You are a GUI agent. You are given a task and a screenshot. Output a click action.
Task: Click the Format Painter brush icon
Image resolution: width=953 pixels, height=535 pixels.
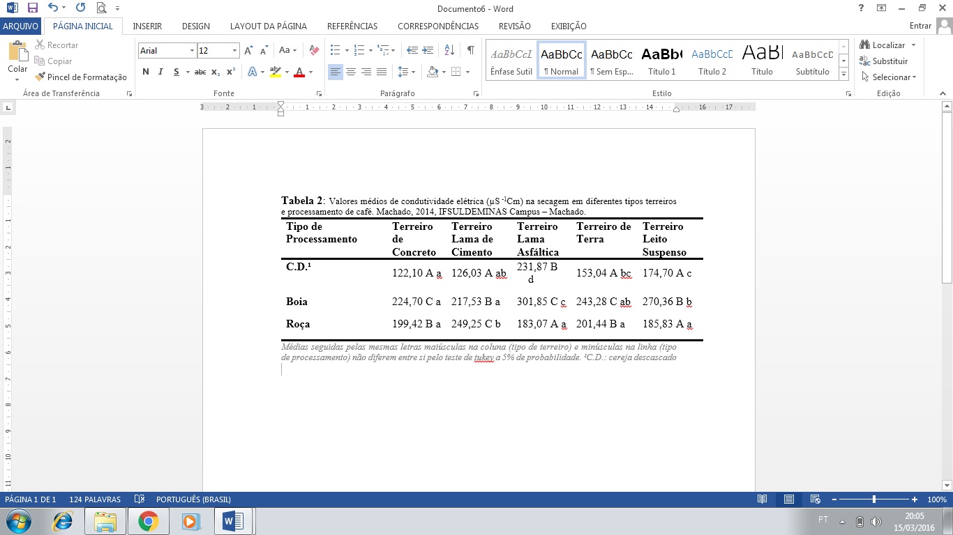[40, 77]
